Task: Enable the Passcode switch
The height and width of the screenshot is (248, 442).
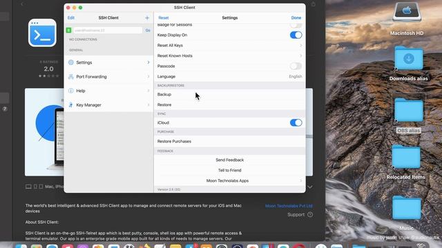Action: (x=296, y=66)
